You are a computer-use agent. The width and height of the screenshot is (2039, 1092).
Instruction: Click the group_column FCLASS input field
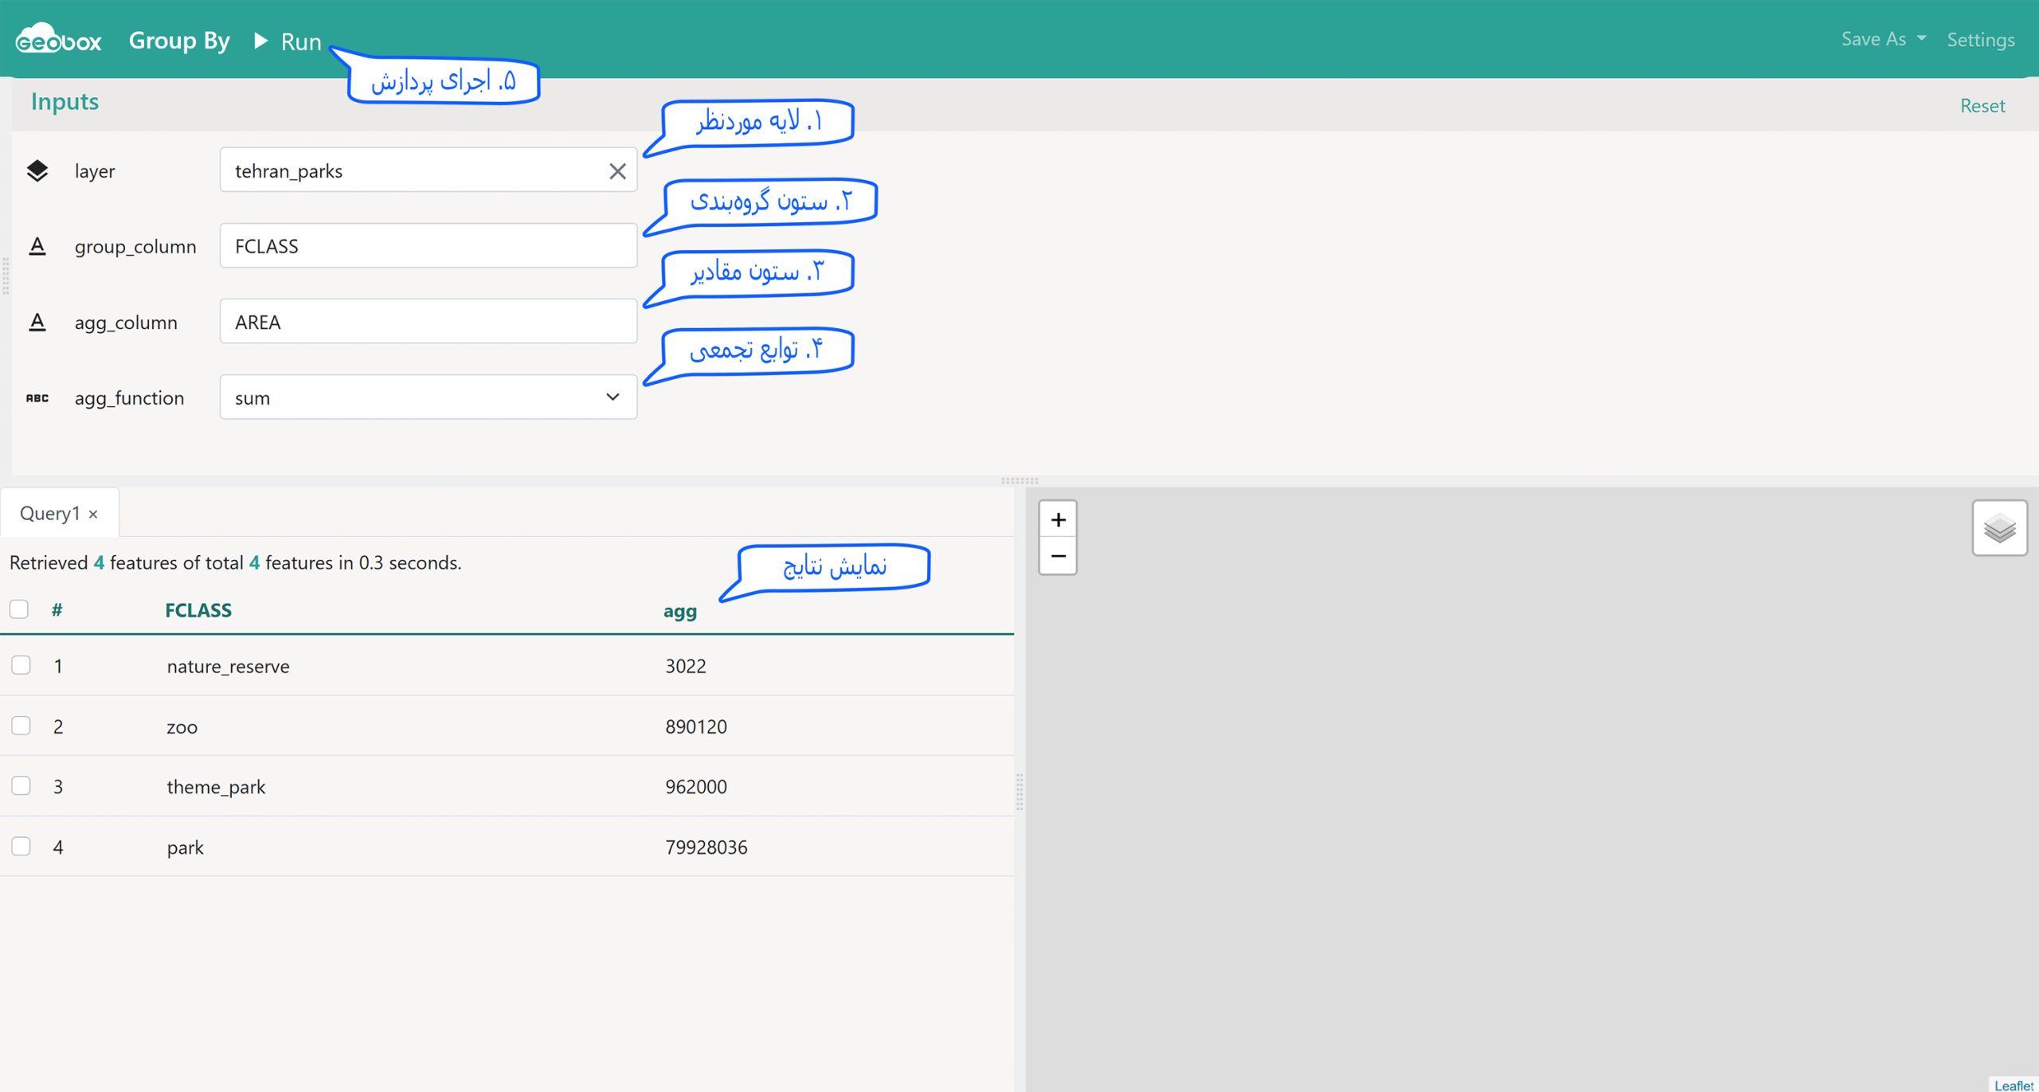coord(429,245)
